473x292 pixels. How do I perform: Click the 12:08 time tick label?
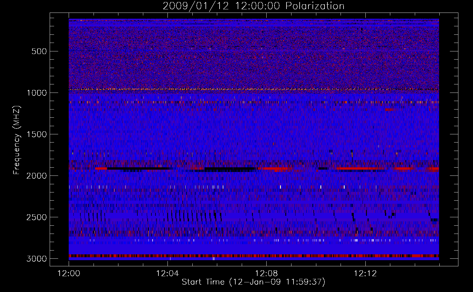pyautogui.click(x=266, y=274)
